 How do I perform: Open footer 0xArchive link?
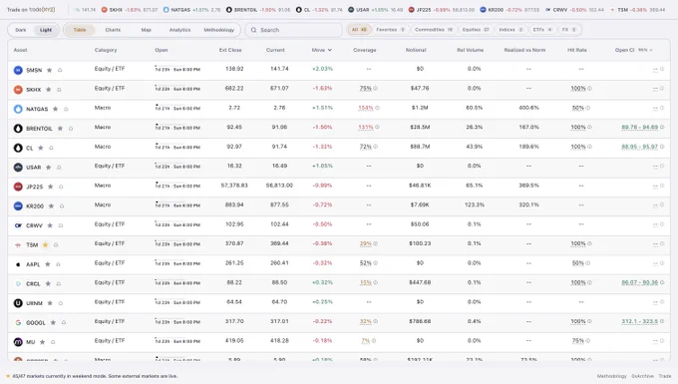coord(642,376)
